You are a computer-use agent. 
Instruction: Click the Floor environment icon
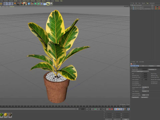pyautogui.click(x=45, y=4)
